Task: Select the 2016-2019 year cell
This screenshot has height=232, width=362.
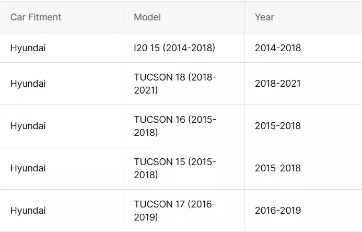Action: pyautogui.click(x=278, y=211)
